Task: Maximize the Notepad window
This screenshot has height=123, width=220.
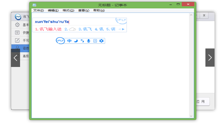Action: [x=178, y=4]
